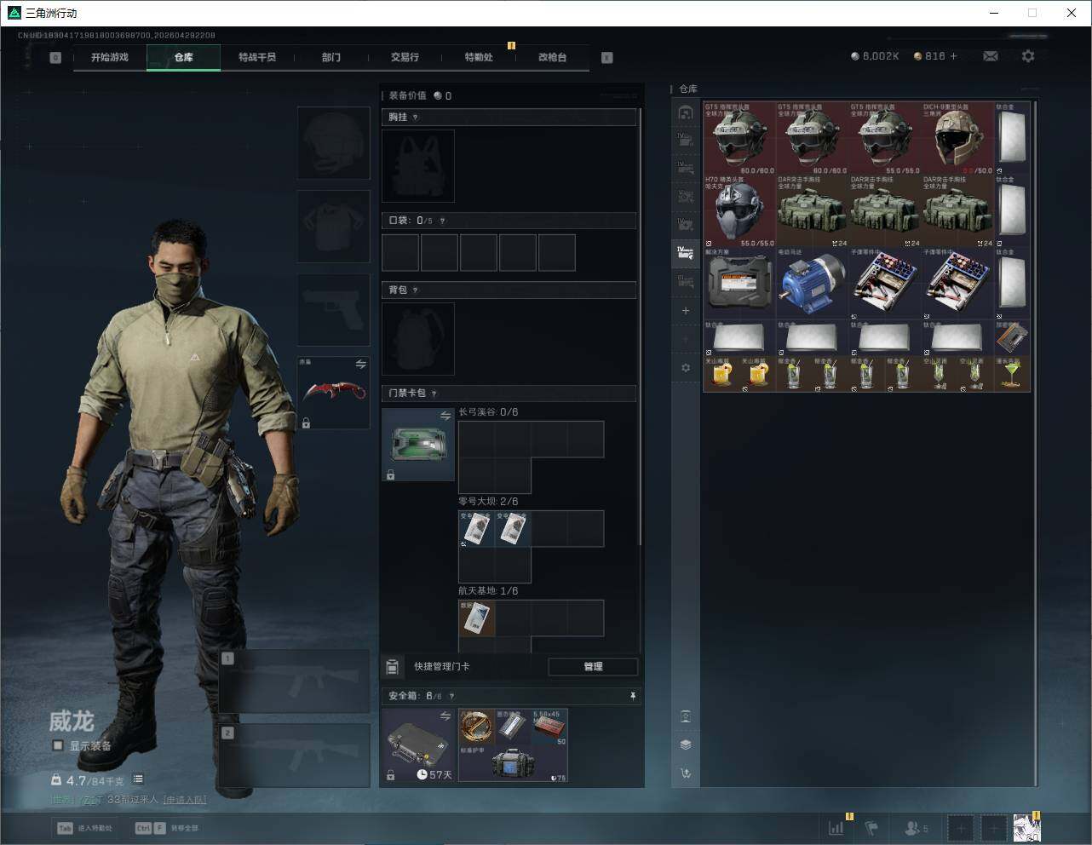The image size is (1092, 845).
Task: Open the player avatar in the bottom corner
Action: pyautogui.click(x=1026, y=827)
